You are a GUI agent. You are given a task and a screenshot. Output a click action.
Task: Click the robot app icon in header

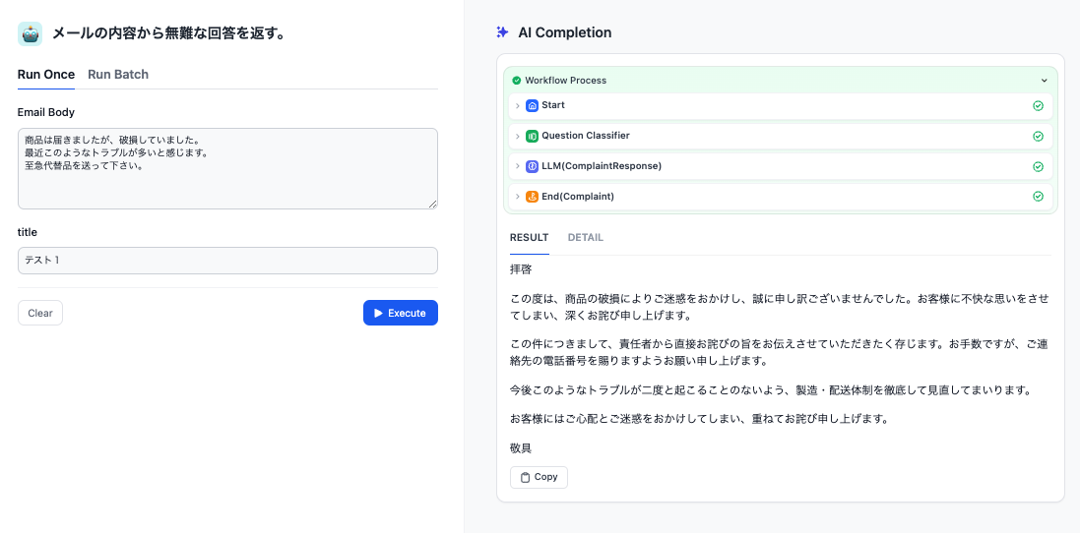31,33
